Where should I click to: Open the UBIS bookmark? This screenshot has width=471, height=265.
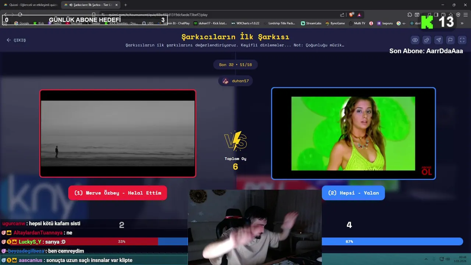click(148, 23)
